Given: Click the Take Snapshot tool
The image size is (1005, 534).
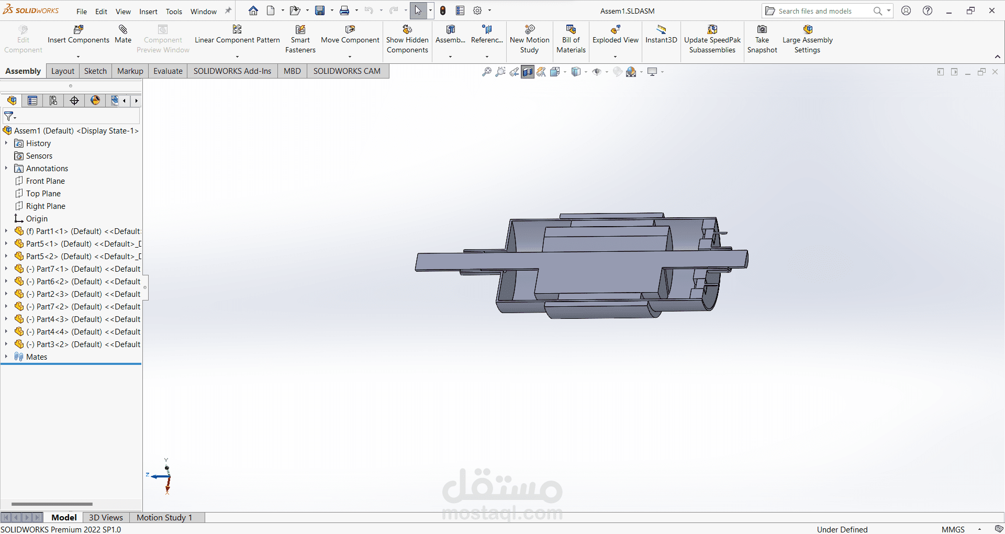Looking at the screenshot, I should [762, 39].
